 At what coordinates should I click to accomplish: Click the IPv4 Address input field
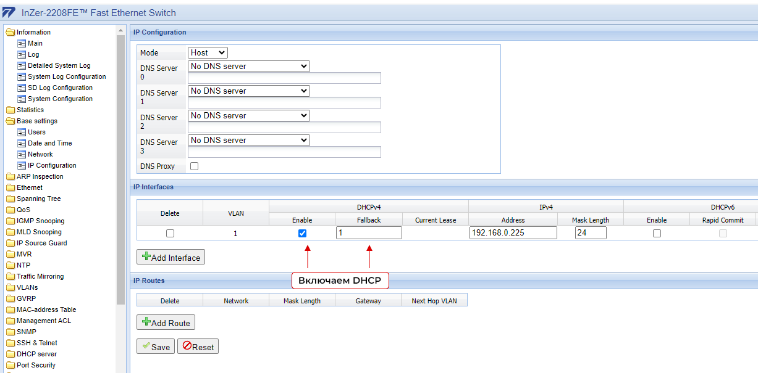click(513, 233)
